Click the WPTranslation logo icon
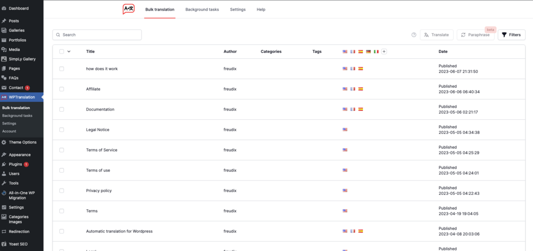 [128, 9]
